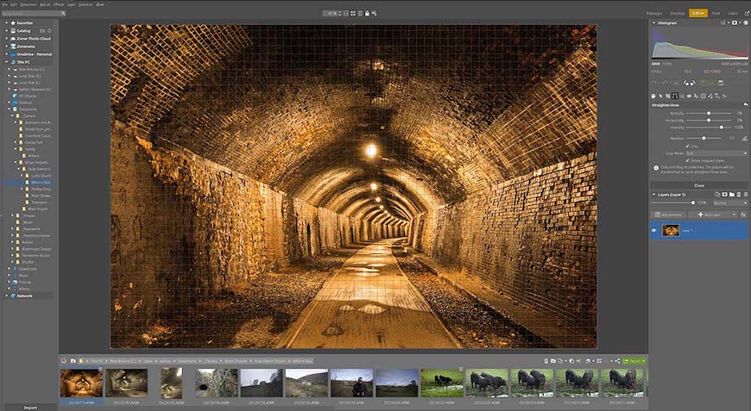
Task: Open the Effects menu
Action: pyautogui.click(x=59, y=4)
